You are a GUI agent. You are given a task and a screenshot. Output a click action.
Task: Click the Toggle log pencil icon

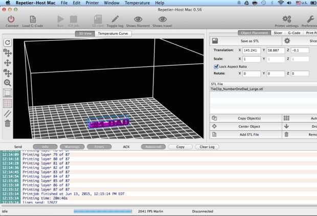pos(115,19)
